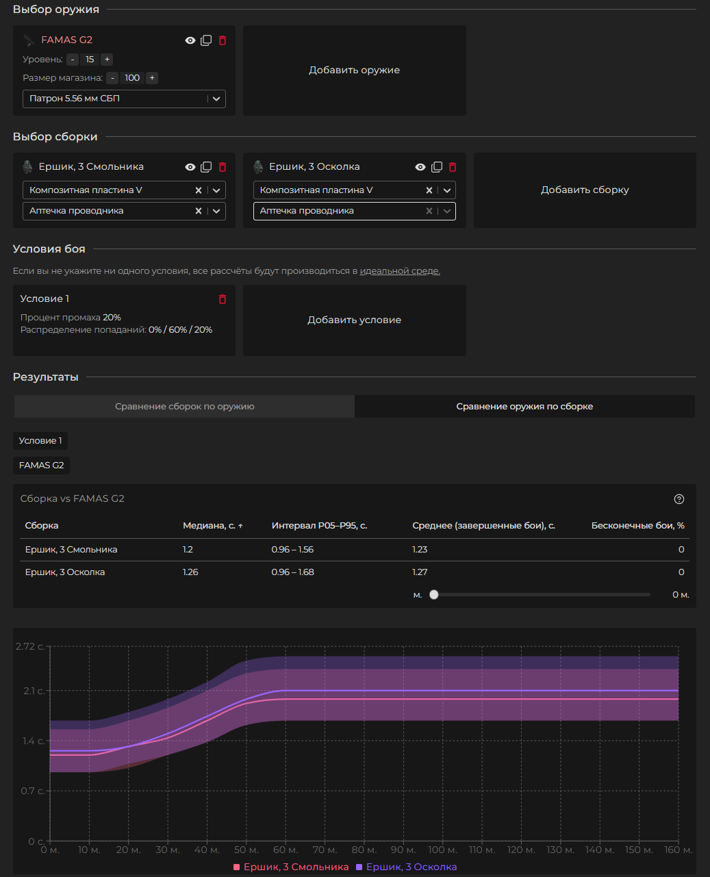
Task: Click Ершик, 3 Смольника table row name
Action: click(71, 550)
